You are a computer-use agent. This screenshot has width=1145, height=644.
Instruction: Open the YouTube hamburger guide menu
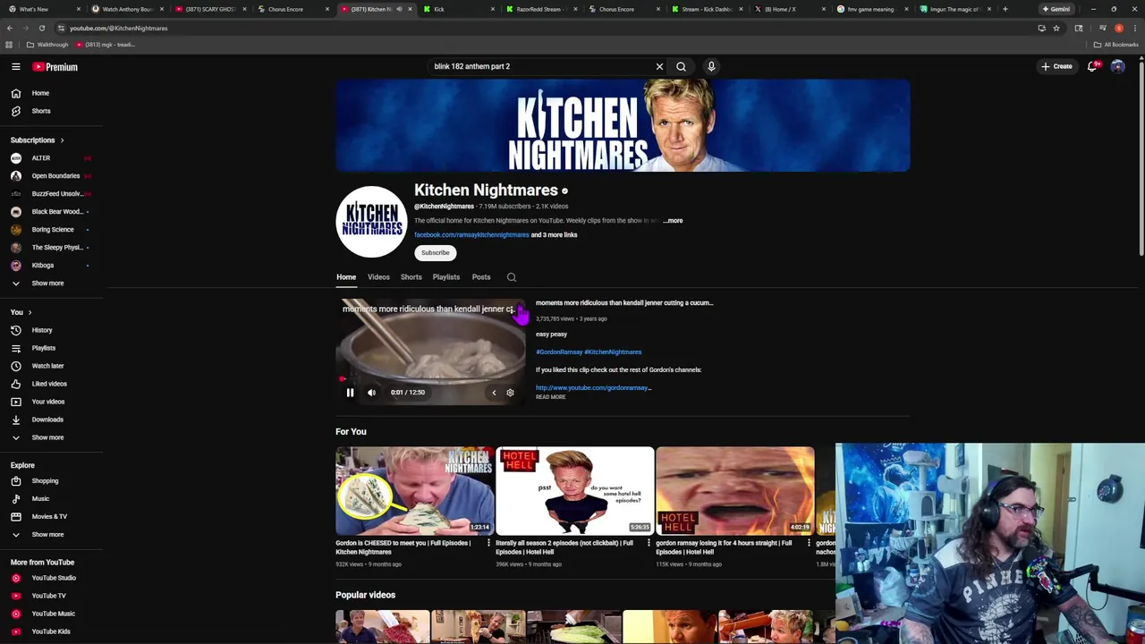[16, 67]
